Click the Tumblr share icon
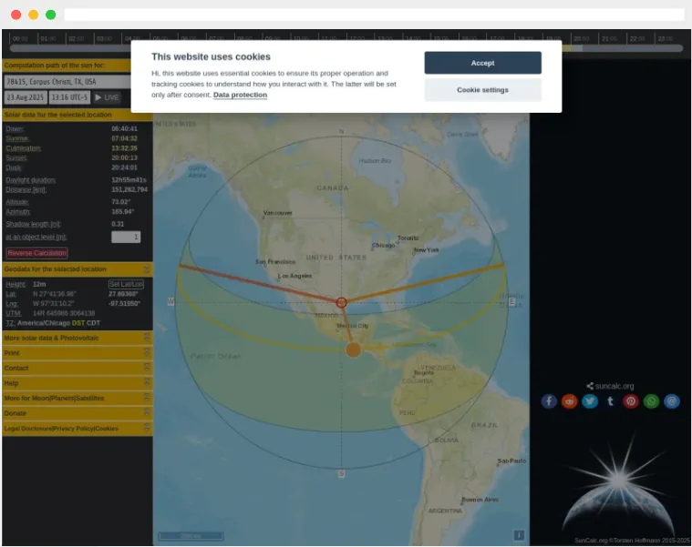Screen dimensions: 692x547 (x=610, y=401)
